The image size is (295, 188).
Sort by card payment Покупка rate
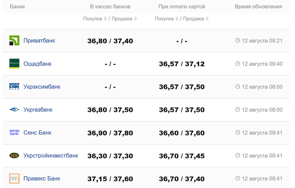pos(177,19)
